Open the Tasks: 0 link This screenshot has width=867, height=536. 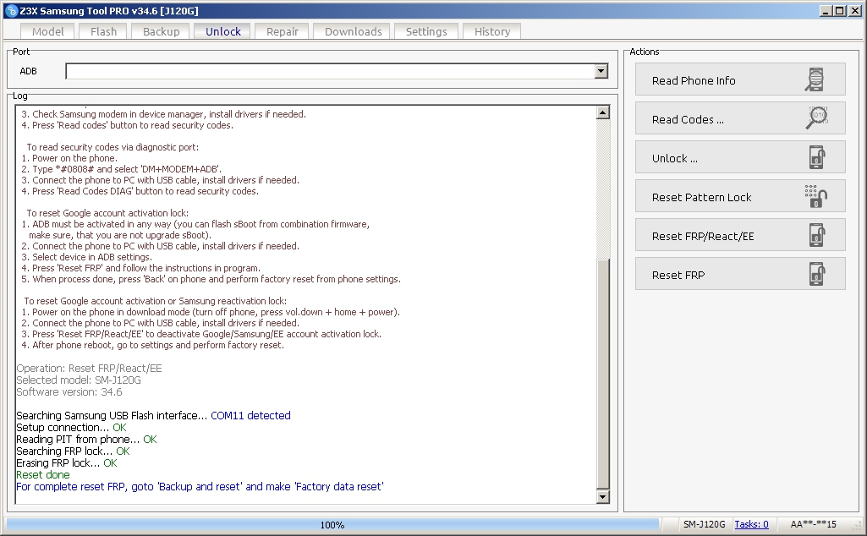751,524
